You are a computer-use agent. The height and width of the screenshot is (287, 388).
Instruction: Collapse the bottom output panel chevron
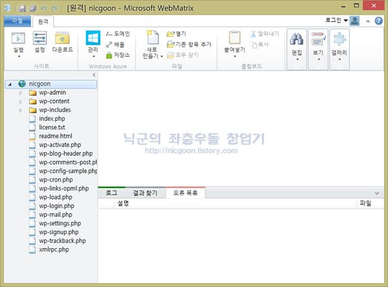click(376, 193)
